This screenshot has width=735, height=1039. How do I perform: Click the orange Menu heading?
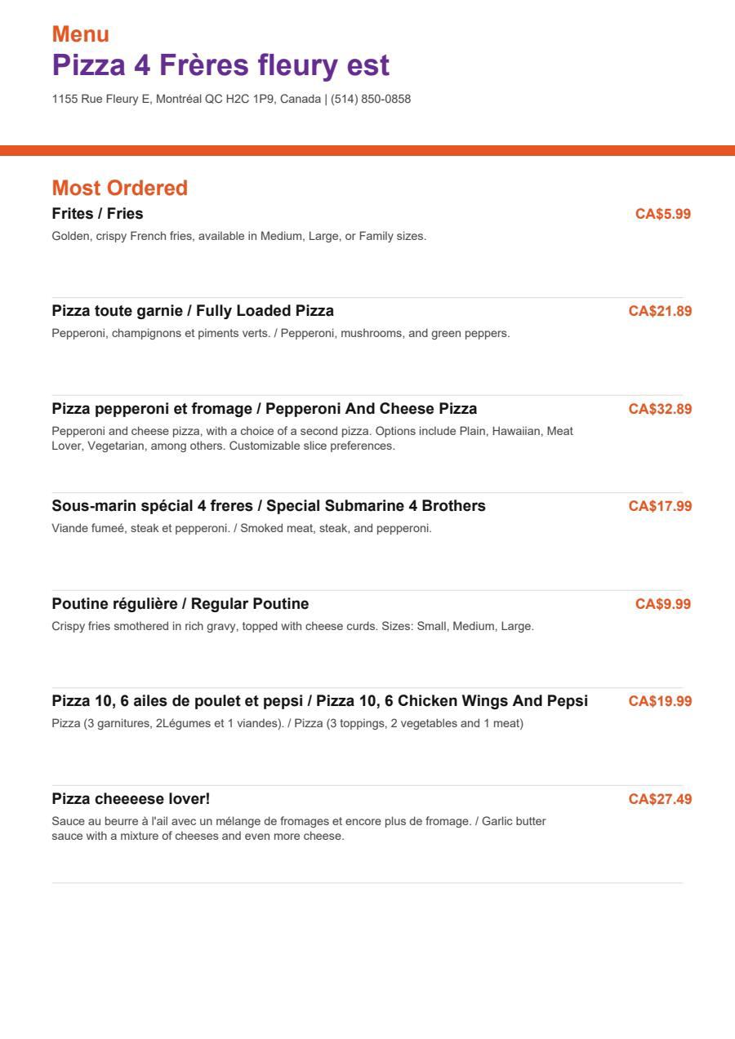[81, 34]
